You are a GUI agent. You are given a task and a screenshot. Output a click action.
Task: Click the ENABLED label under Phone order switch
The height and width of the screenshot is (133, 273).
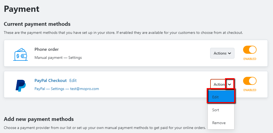click(250, 59)
